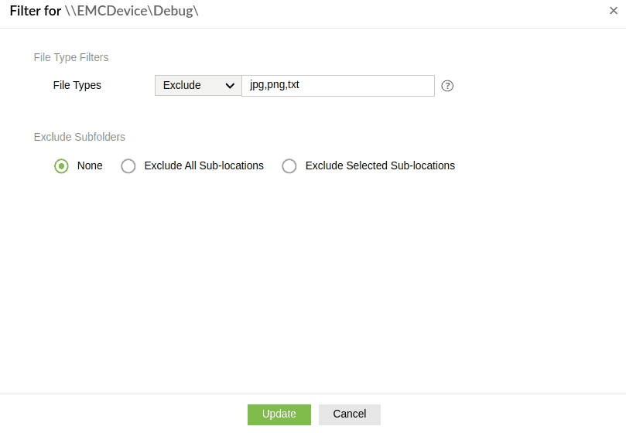Screen dimensions: 626x433
Task: Close the Filter dialog with X icon
Action: point(614,11)
